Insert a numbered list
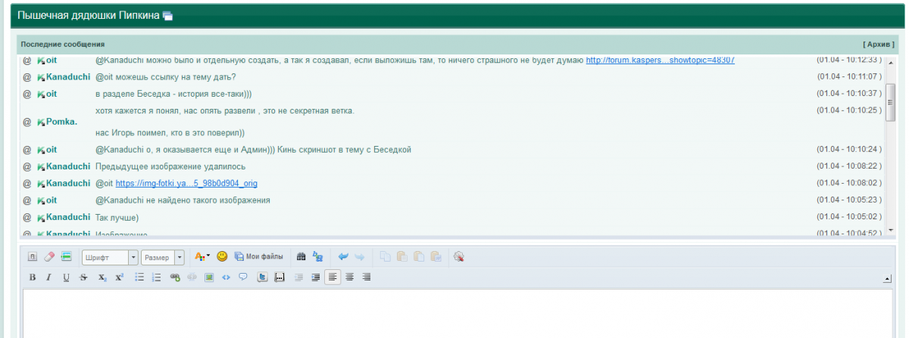The height and width of the screenshot is (338, 909). point(157,278)
